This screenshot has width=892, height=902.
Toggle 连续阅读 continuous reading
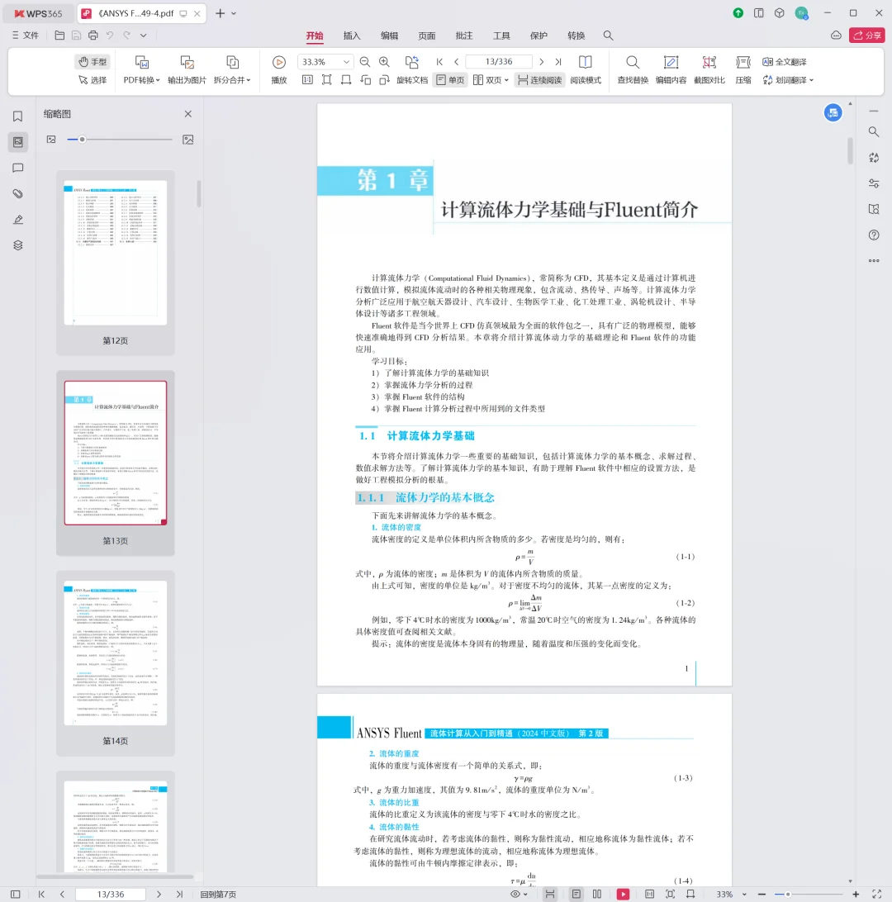(540, 80)
